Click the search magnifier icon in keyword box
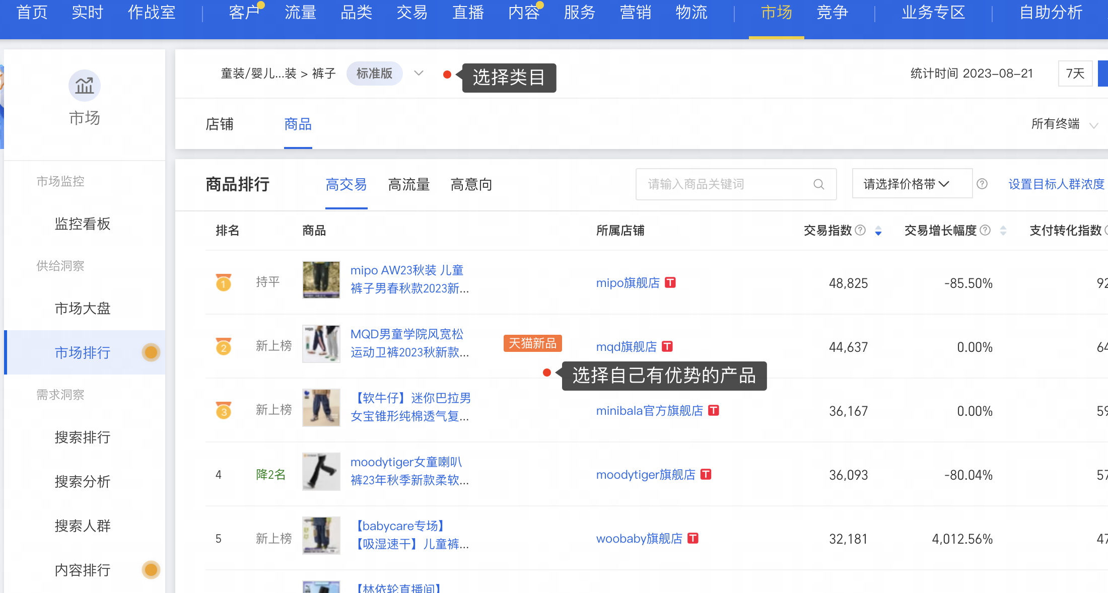Image resolution: width=1108 pixels, height=593 pixels. click(x=819, y=184)
